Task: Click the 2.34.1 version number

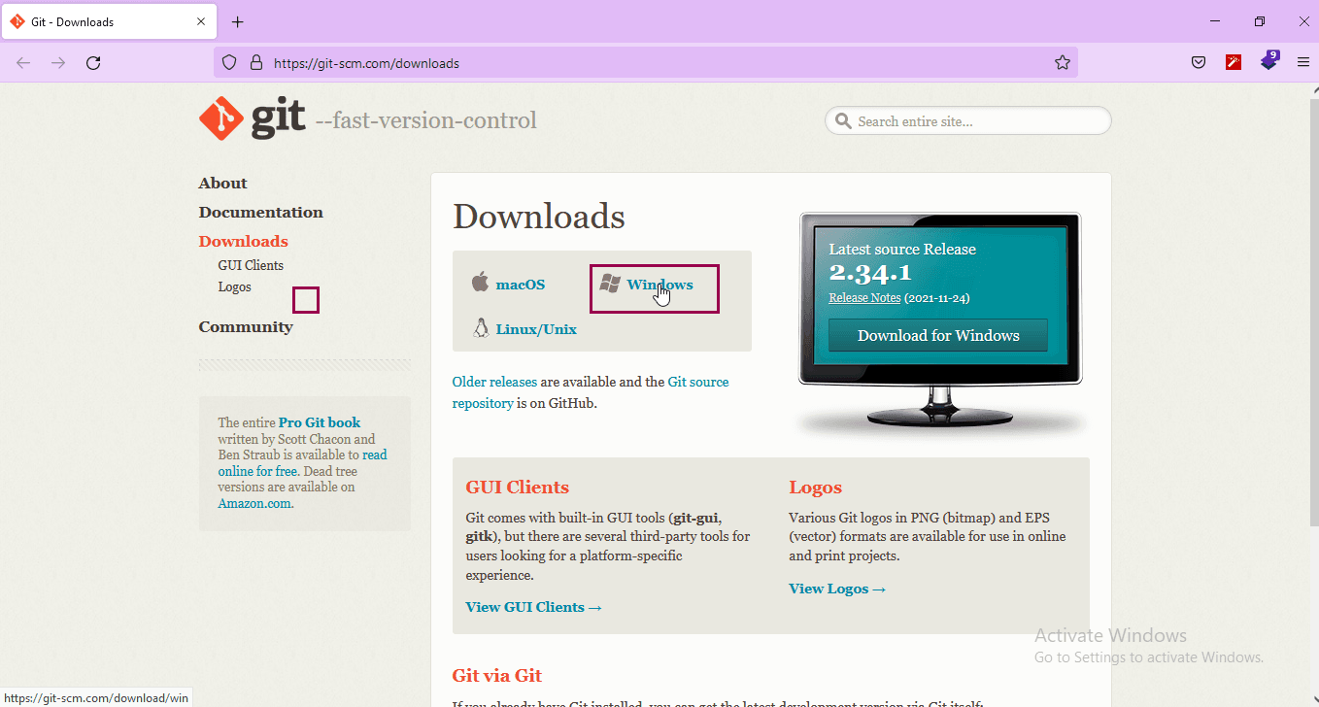Action: 870,272
